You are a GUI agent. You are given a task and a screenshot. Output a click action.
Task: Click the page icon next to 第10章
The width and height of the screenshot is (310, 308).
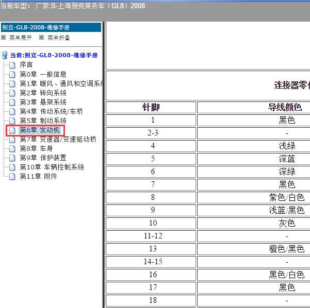tap(12, 167)
